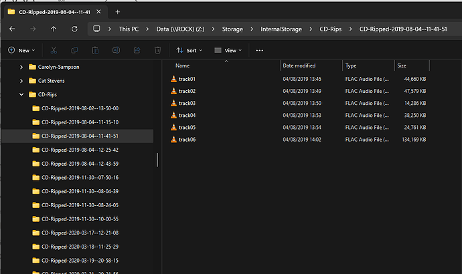The image size is (462, 274).
Task: Go forward in navigation history
Action: click(33, 29)
